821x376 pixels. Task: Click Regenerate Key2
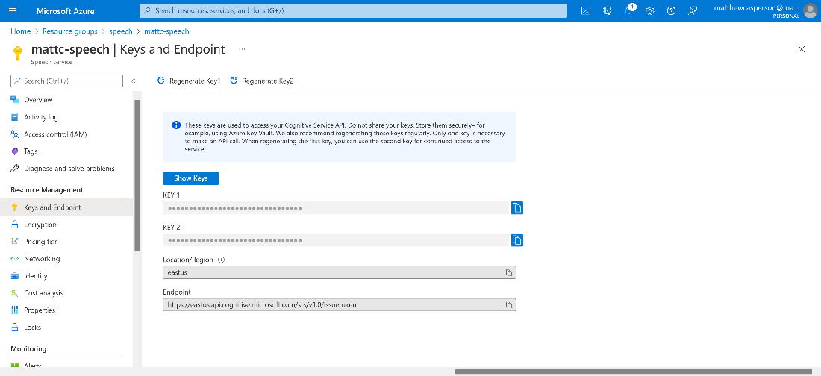coord(262,81)
